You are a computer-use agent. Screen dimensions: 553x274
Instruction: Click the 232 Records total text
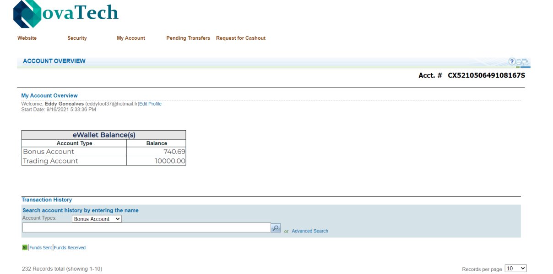(x=62, y=269)
